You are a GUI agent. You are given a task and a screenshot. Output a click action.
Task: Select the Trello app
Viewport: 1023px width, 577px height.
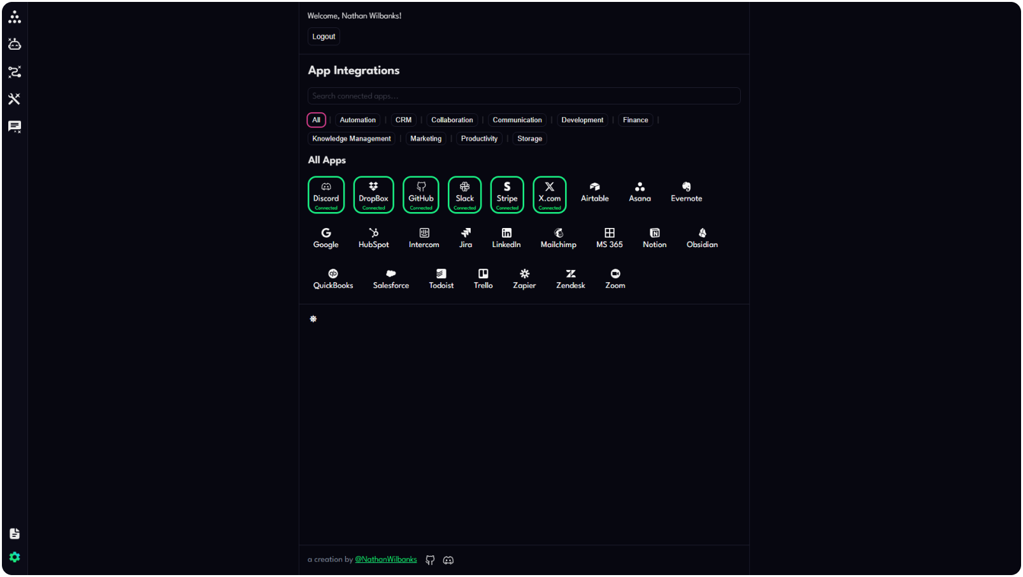[x=483, y=279]
